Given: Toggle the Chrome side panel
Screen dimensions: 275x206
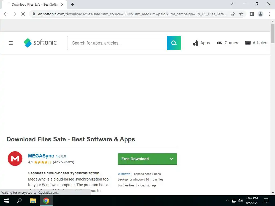Looking at the screenshot, I should click(252, 14).
